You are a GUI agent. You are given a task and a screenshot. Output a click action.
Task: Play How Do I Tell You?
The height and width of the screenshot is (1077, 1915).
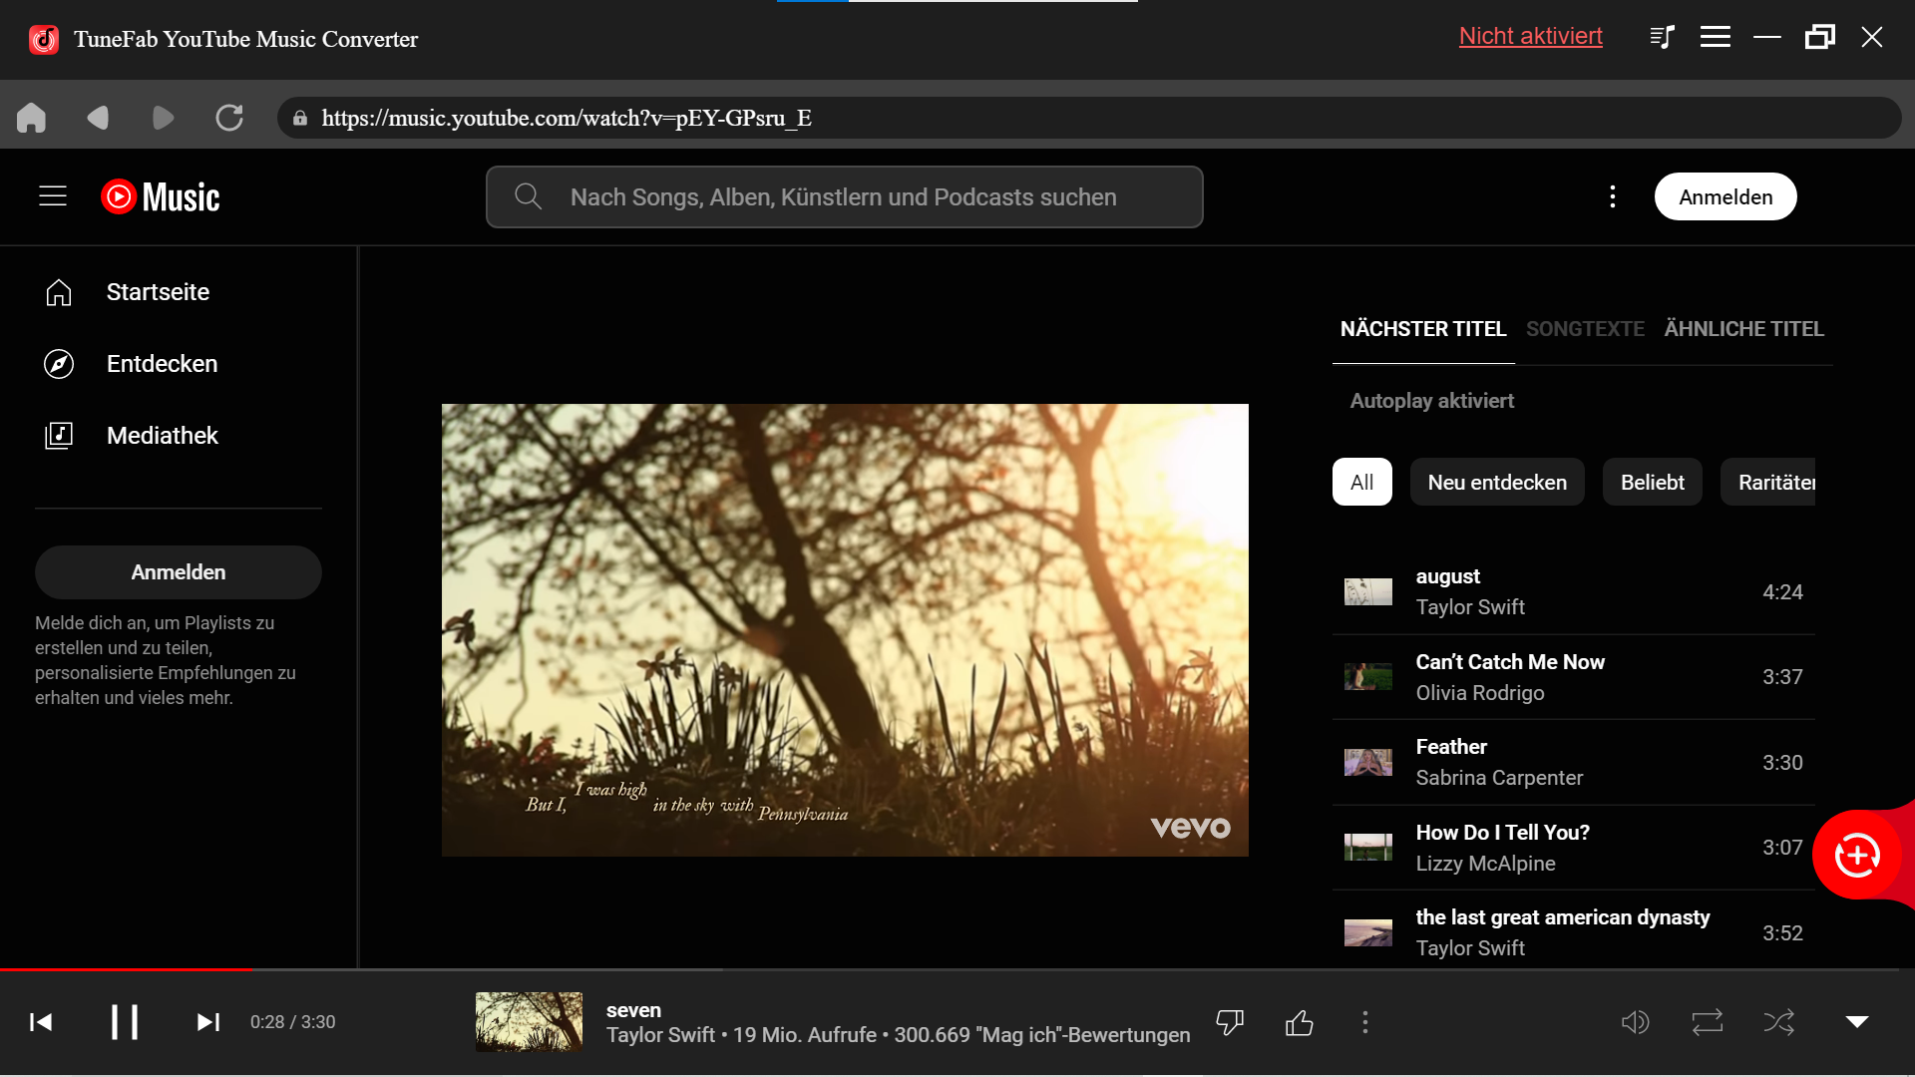(1573, 848)
